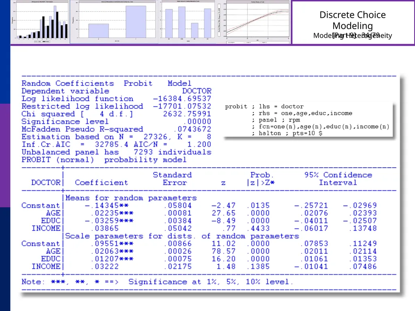415x311 pixels.
Task: Click the partial effects line plot thumbnail
Action: coord(254,22)
